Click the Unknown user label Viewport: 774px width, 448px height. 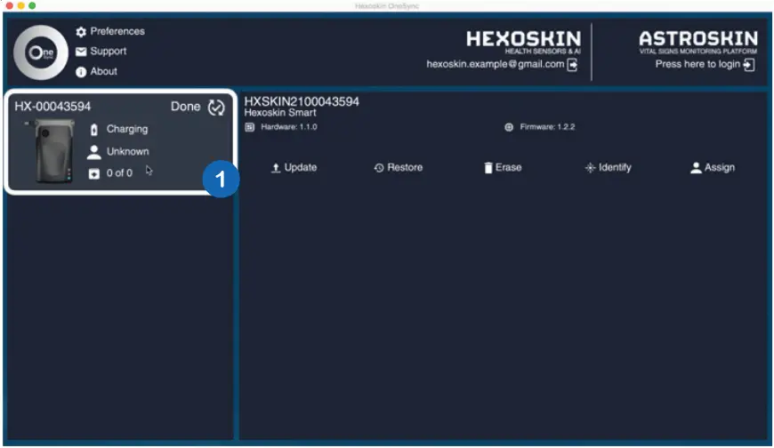coord(128,152)
